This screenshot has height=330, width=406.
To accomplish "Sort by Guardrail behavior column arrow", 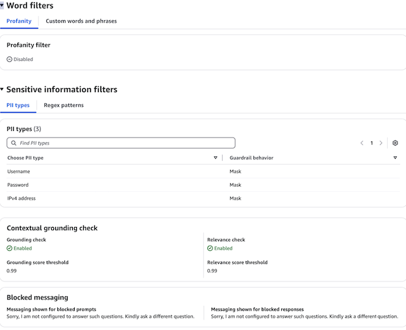I will click(x=395, y=158).
